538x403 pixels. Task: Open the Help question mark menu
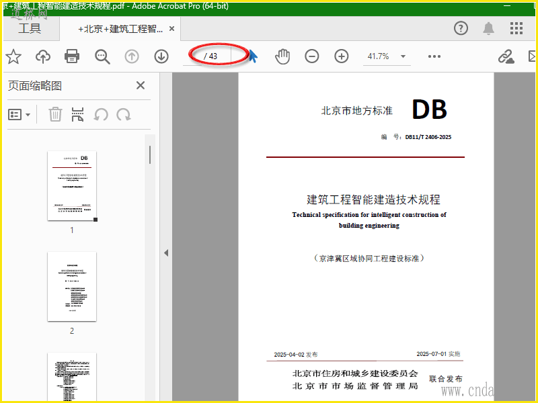pyautogui.click(x=461, y=28)
